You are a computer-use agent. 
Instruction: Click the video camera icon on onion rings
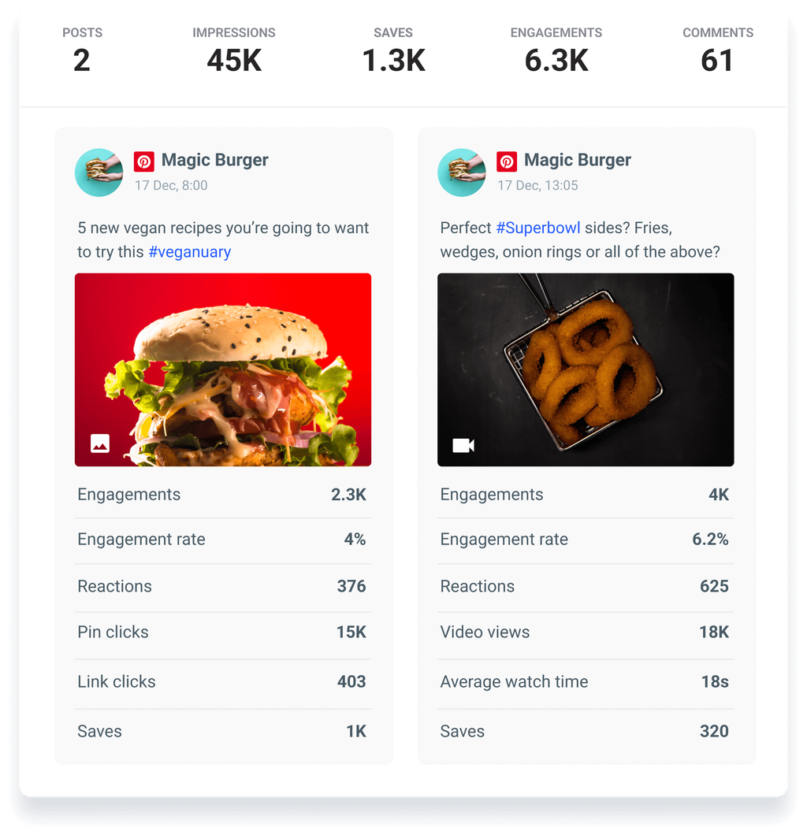coord(463,446)
